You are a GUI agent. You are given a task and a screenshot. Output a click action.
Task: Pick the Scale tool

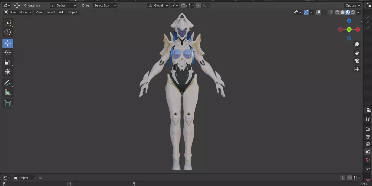8,62
